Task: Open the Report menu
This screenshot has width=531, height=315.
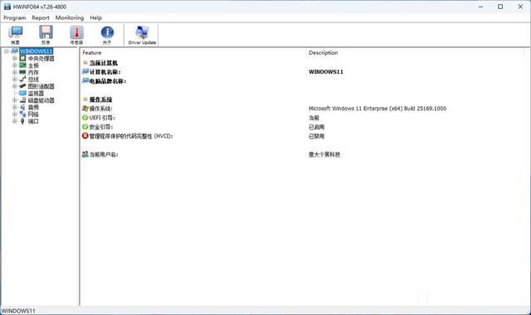Action: [41, 17]
